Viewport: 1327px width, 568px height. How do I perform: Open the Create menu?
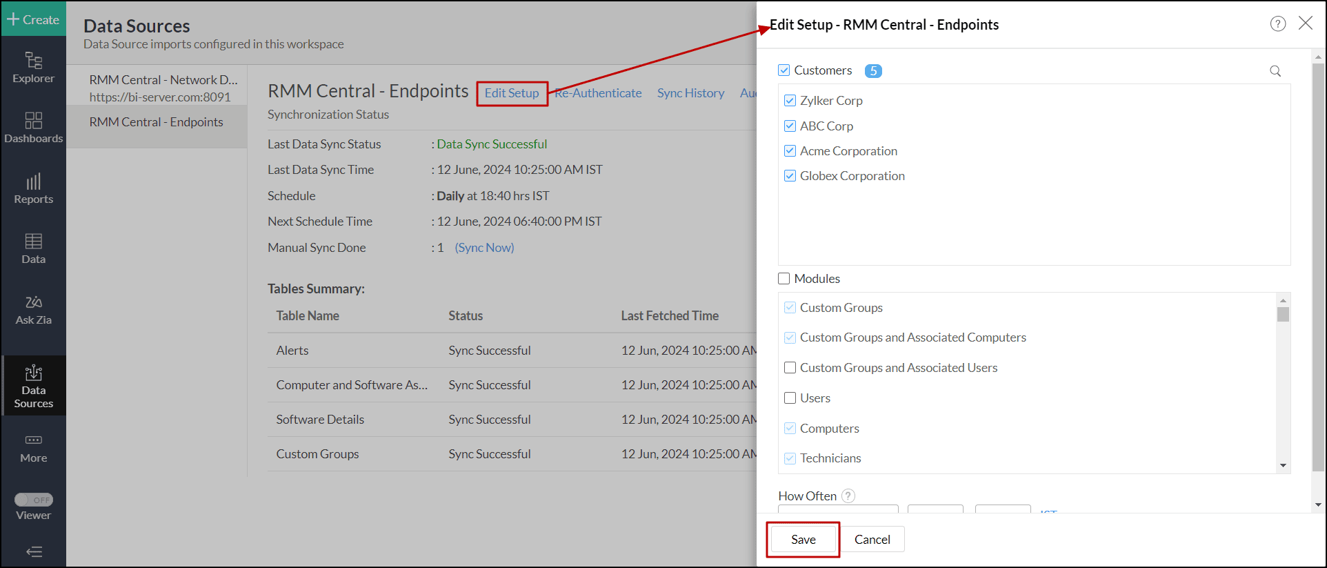coord(33,20)
